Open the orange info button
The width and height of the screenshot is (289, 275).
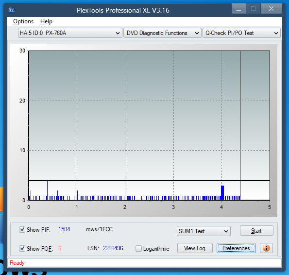tap(266, 248)
